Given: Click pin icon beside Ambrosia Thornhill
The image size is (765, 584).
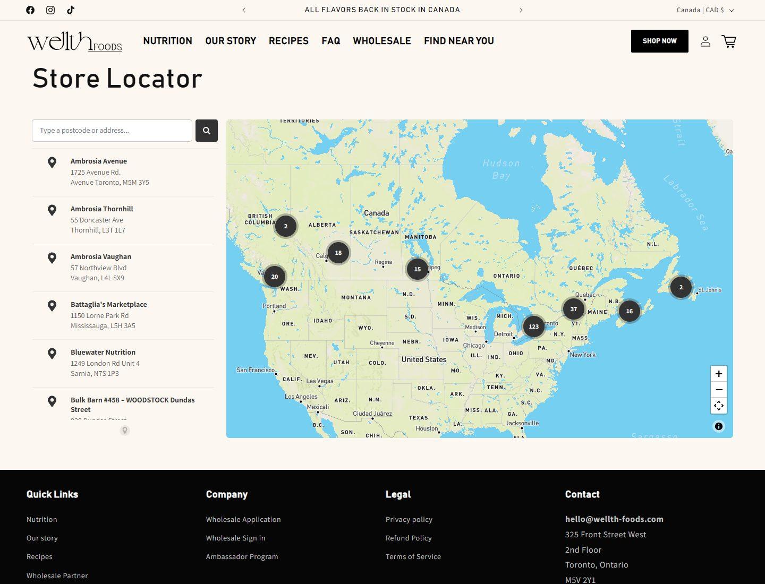Looking at the screenshot, I should pos(52,210).
